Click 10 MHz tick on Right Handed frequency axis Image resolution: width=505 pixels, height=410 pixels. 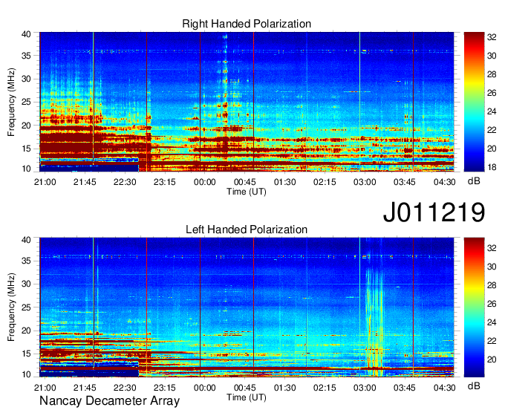[x=26, y=169]
